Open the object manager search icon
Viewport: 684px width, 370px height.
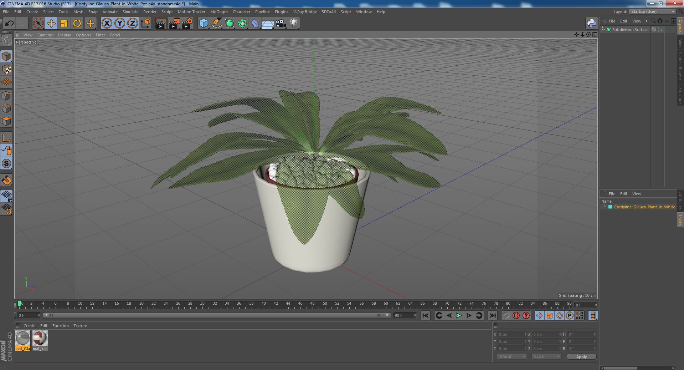(653, 21)
